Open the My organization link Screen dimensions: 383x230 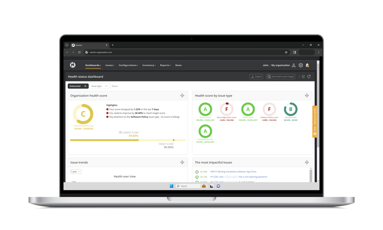click(280, 65)
